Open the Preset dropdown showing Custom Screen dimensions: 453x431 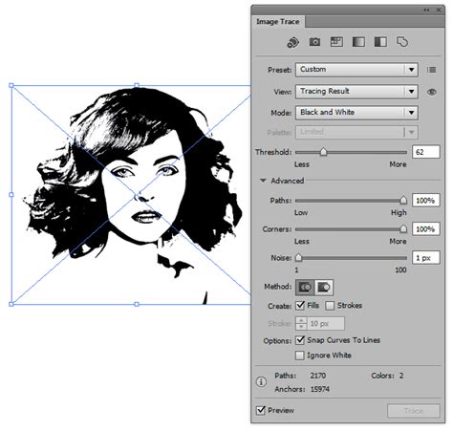(356, 70)
